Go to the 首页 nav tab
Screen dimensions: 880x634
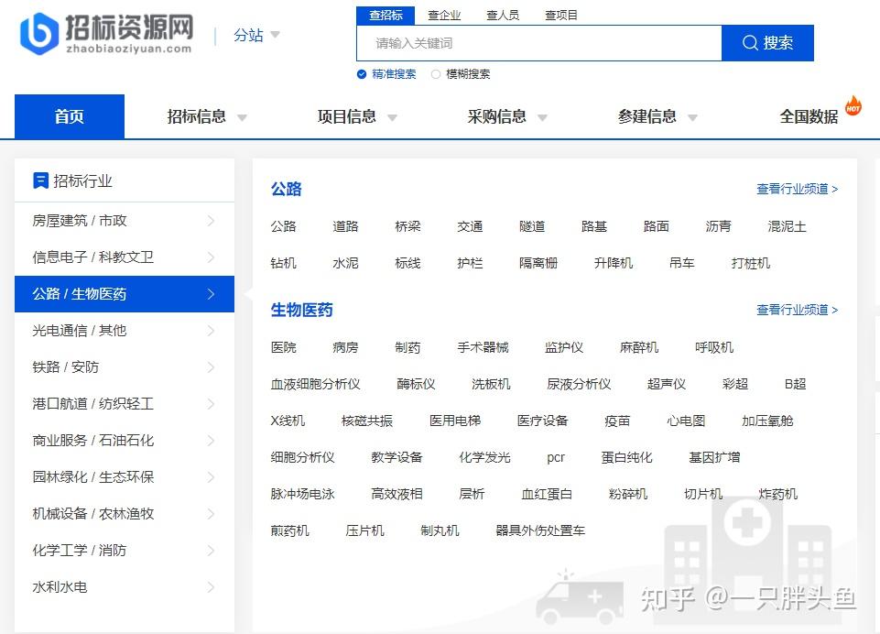tap(70, 116)
